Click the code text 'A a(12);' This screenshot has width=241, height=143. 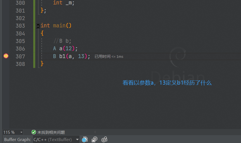tap(65, 49)
